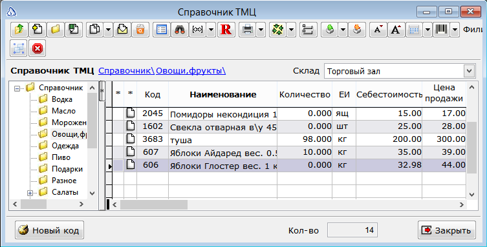Open dropdown beside barcode icon
487x247 pixels.
click(x=455, y=30)
